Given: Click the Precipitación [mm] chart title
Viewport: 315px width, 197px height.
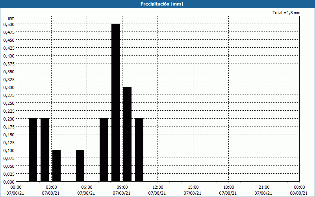Looking at the screenshot, I should [162, 4].
